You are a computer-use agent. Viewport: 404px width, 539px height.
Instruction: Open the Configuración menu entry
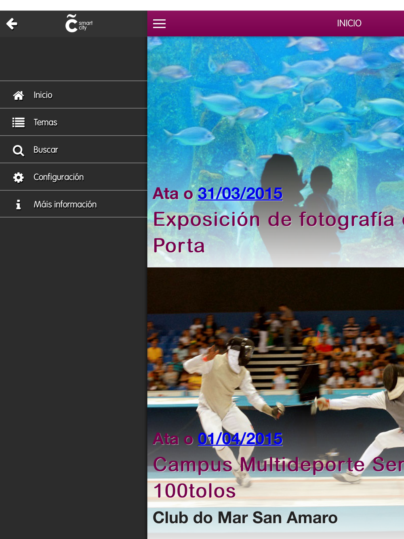pos(74,177)
